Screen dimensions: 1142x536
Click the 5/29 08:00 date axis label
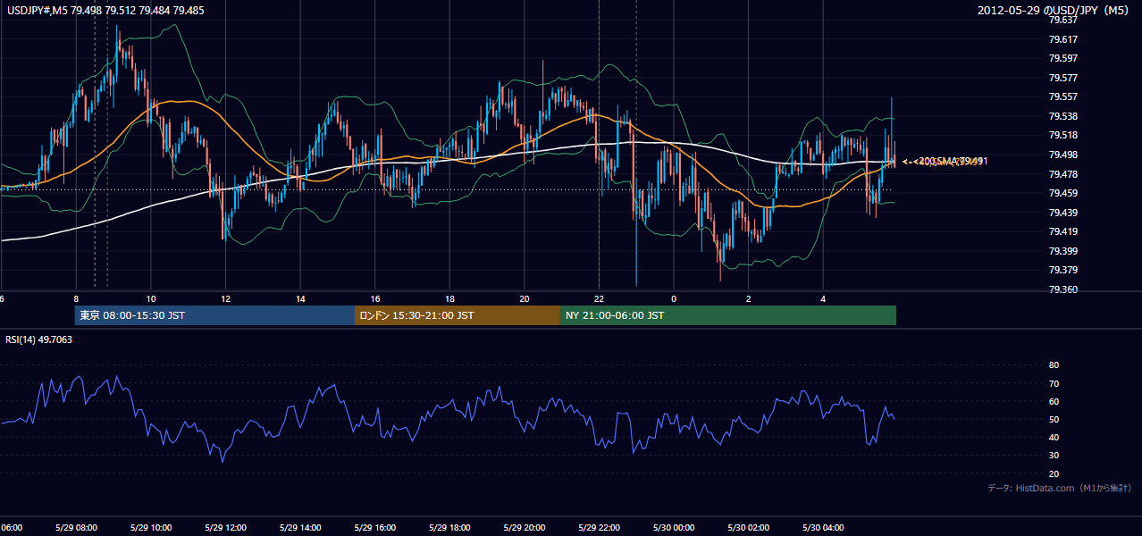pyautogui.click(x=76, y=528)
